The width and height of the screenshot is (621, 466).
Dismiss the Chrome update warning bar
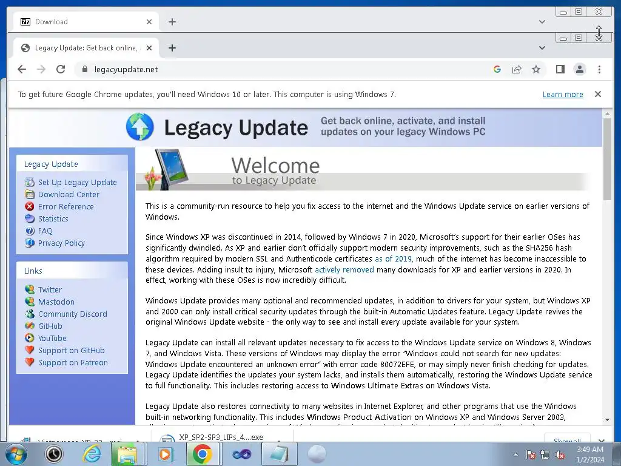pos(597,94)
